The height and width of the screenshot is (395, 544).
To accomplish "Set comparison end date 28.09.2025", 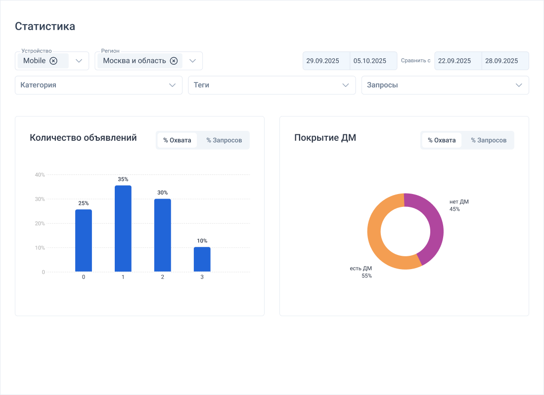I will pos(505,61).
